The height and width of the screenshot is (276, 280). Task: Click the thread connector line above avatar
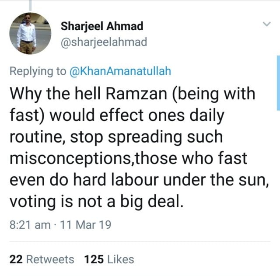[x=30, y=4]
